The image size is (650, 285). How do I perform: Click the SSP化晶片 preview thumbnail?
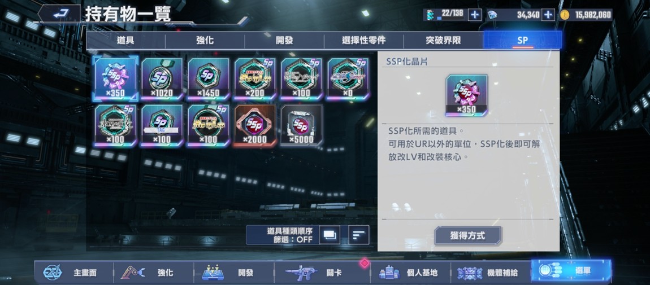466,95
